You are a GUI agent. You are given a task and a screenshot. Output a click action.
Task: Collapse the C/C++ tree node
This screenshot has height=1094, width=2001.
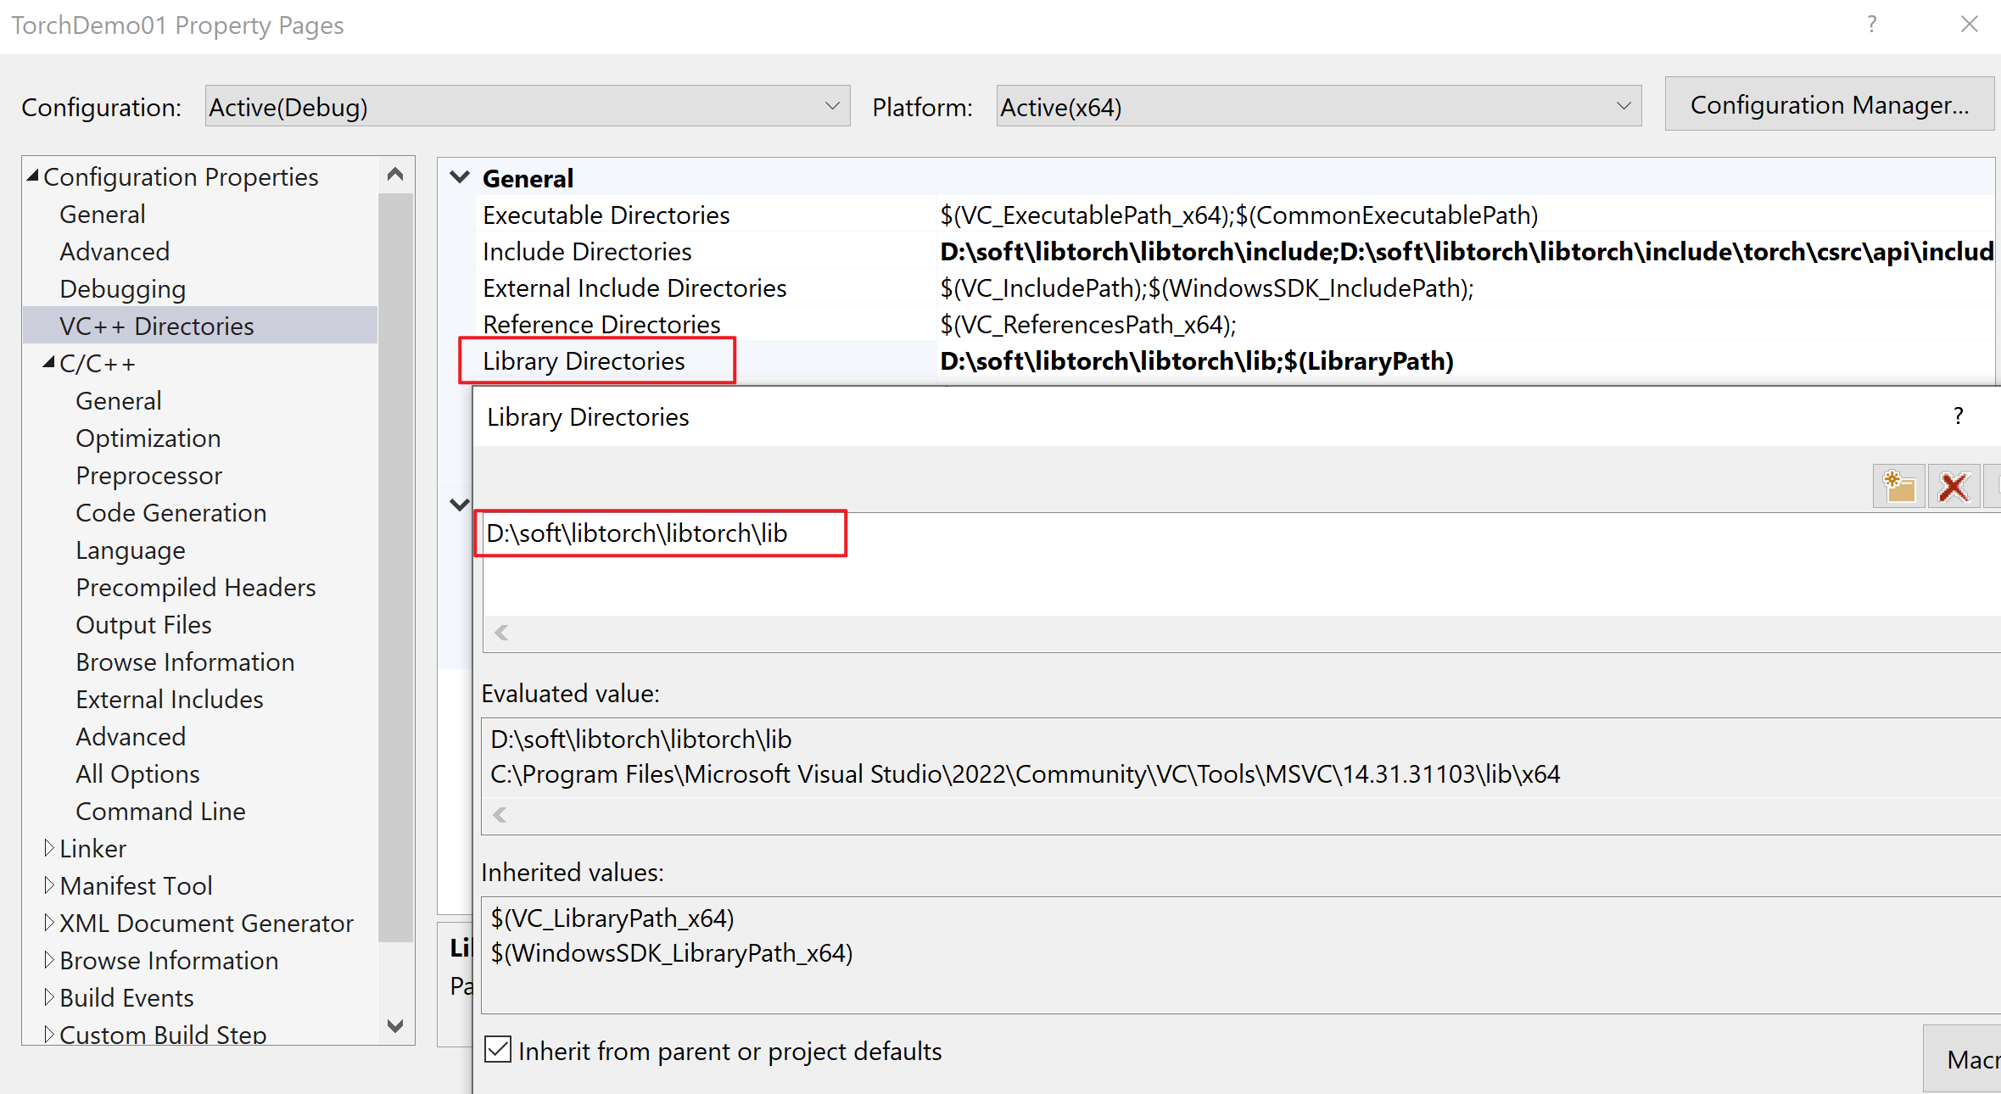point(49,363)
